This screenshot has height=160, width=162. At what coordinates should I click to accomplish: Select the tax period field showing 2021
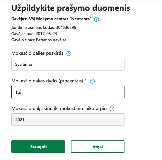(x=68, y=120)
